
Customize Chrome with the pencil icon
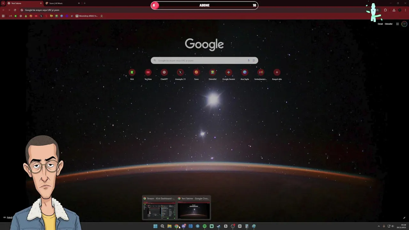point(404,218)
